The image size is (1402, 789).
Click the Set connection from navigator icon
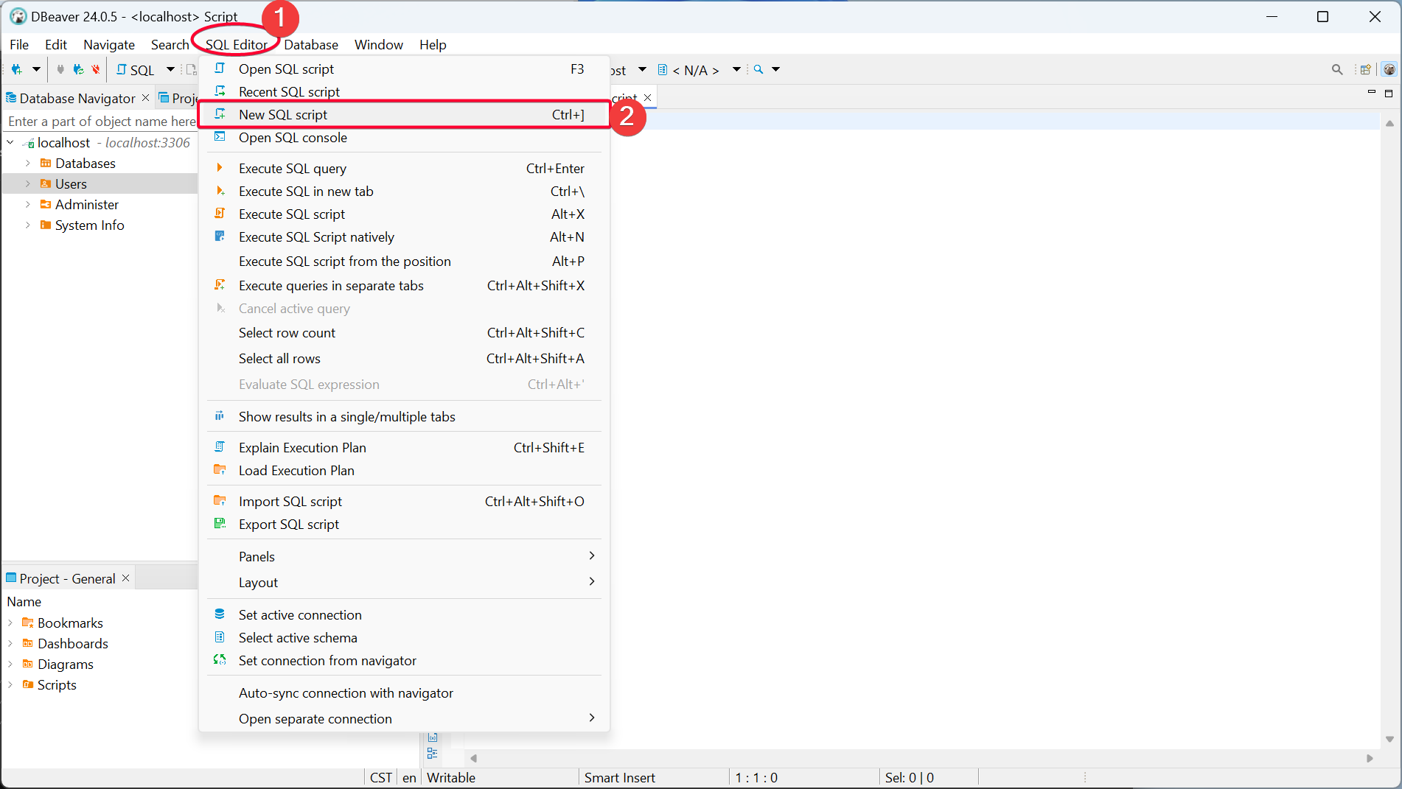tap(220, 660)
